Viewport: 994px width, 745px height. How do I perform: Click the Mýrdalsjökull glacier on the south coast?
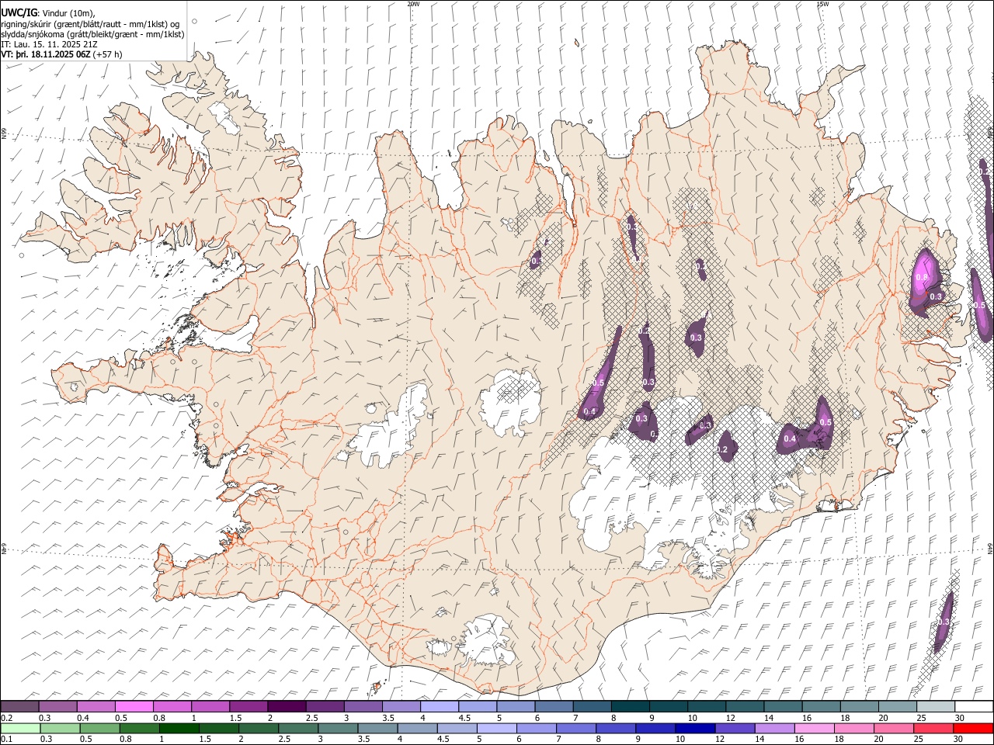click(x=485, y=640)
